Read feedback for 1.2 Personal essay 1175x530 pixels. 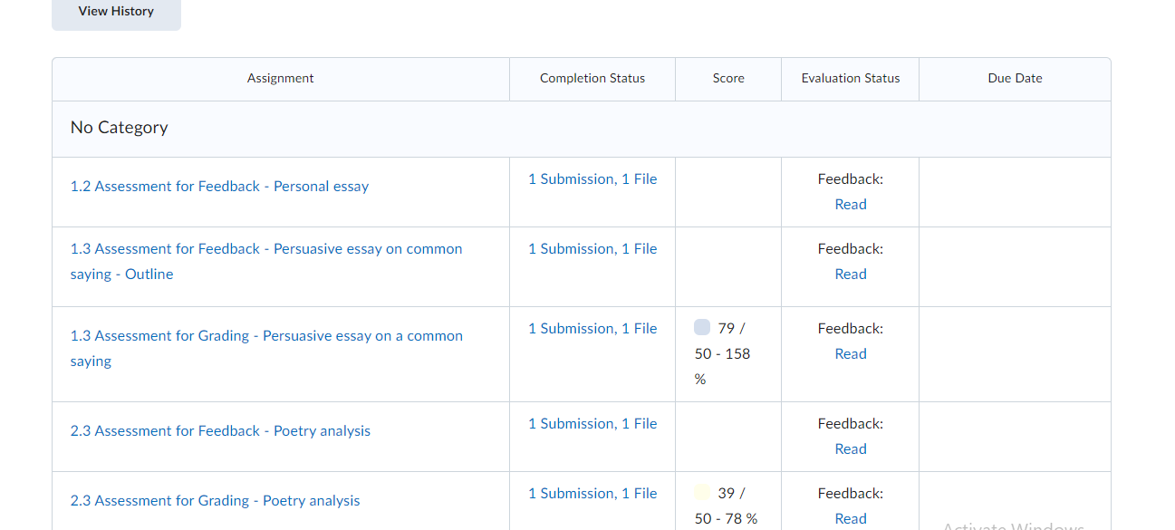tap(851, 205)
